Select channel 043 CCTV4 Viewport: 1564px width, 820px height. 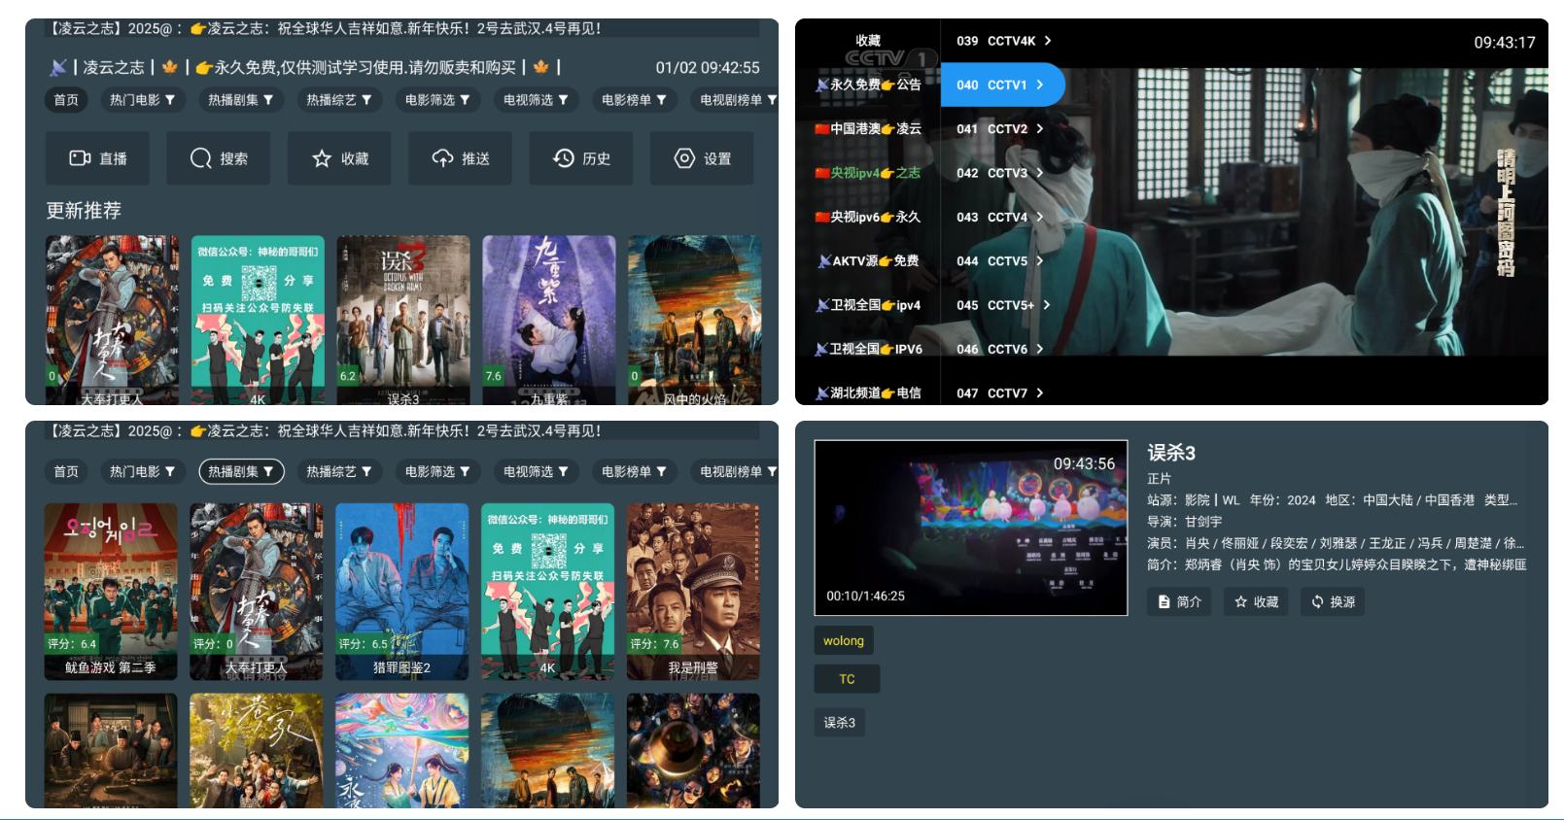tap(1004, 218)
